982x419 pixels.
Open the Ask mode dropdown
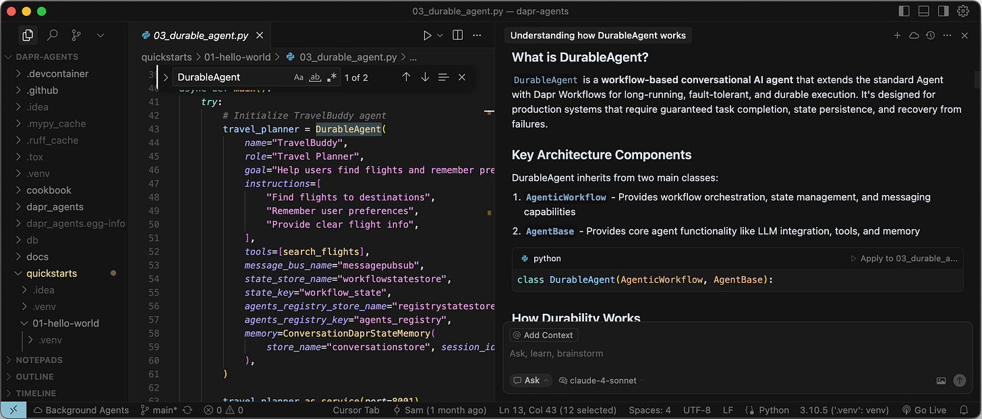(531, 381)
